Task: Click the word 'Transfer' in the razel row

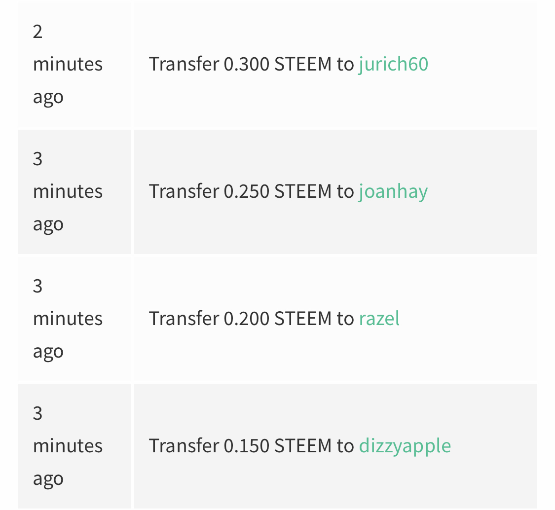Action: coord(184,318)
